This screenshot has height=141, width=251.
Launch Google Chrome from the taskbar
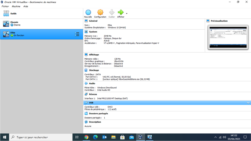(x=86, y=137)
